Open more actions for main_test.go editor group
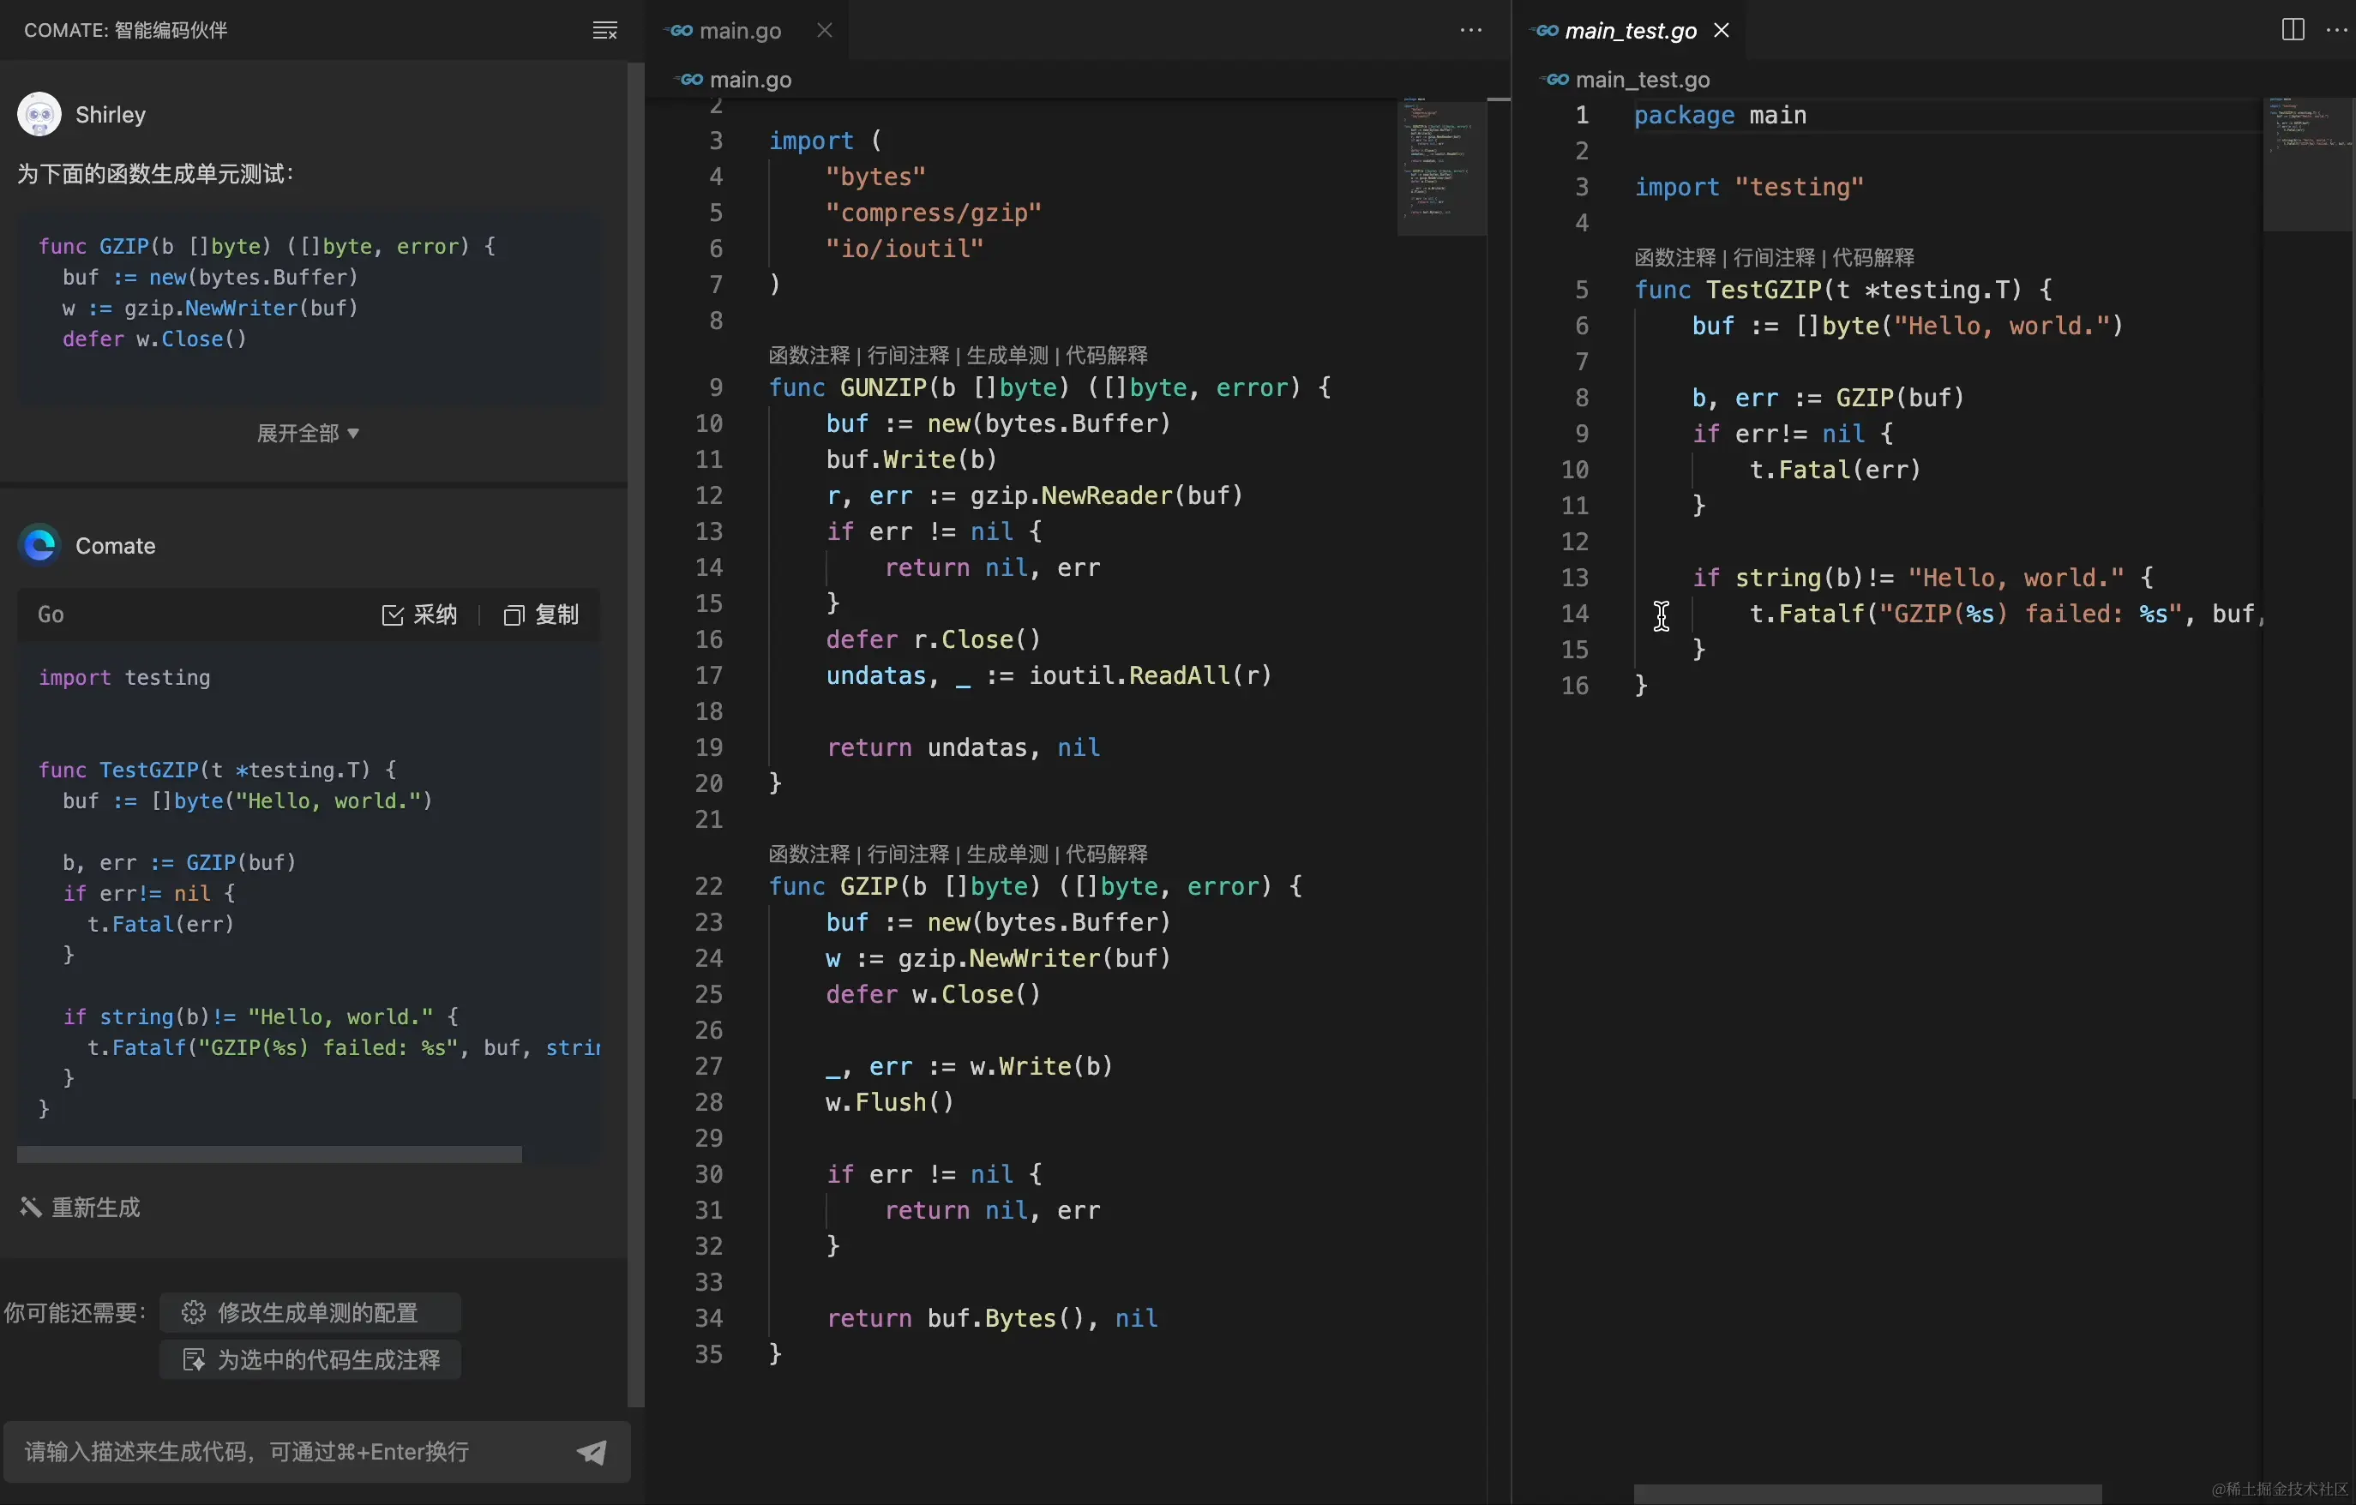Viewport: 2356px width, 1505px height. 2336,30
